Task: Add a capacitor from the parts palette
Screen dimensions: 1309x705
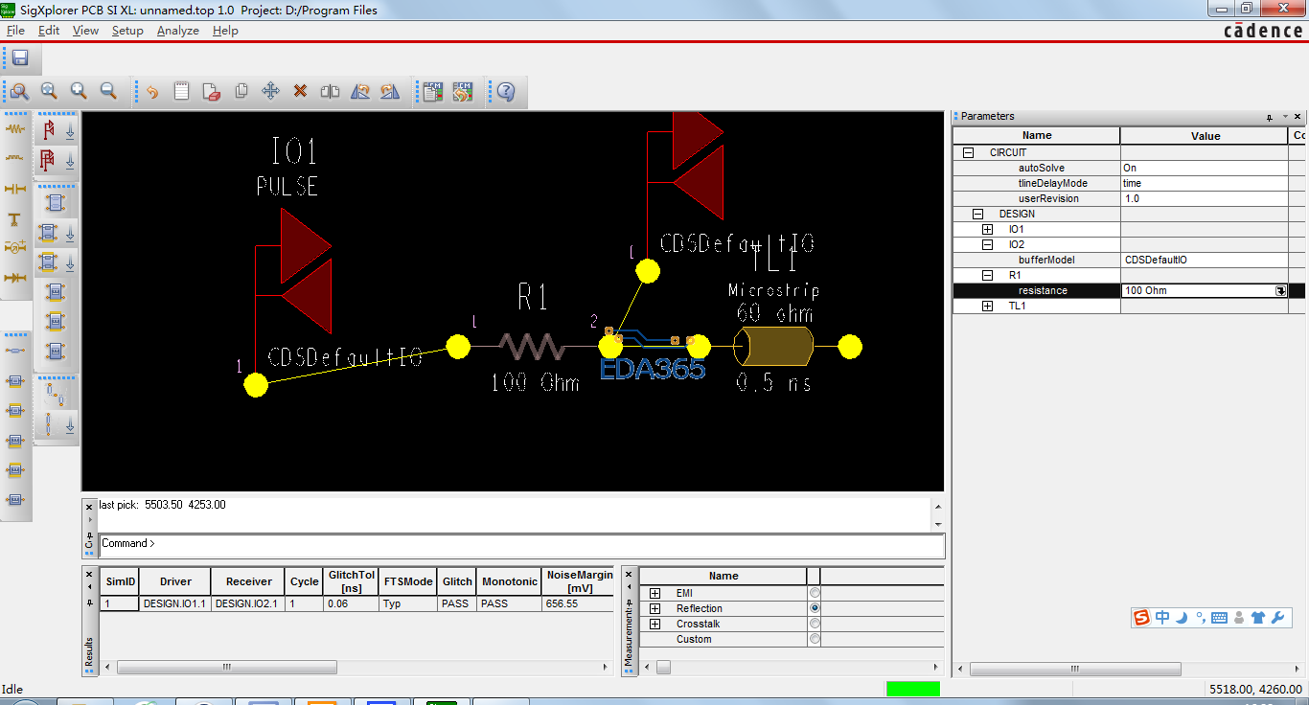Action: click(x=15, y=189)
